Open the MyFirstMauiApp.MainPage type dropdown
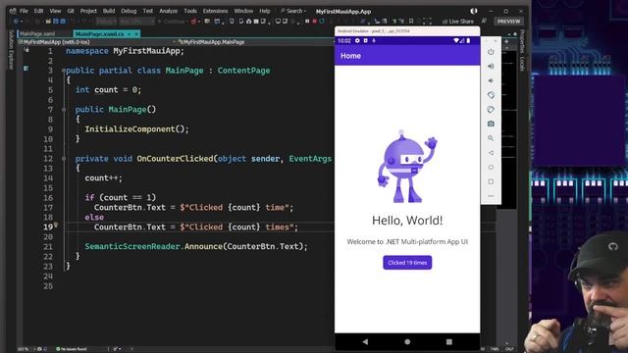 coord(255,42)
